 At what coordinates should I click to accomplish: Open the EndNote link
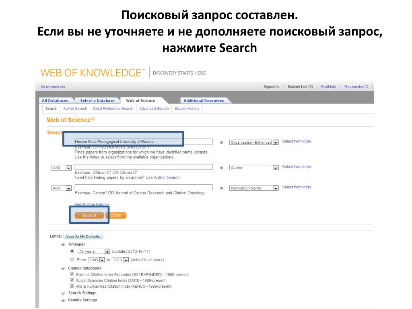(328, 87)
